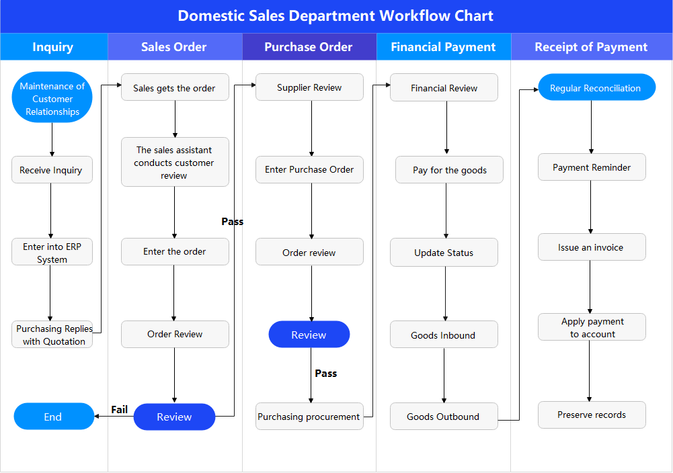Click the Supplier Review step
Screen dimensions: 673x473
point(309,87)
